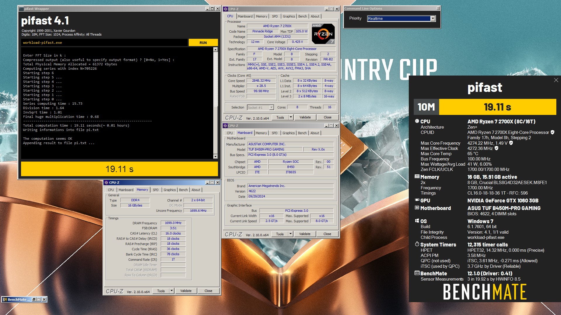Restore the minimized BenchMate window
Viewport: 561px width, 315px height.
pos(34,300)
